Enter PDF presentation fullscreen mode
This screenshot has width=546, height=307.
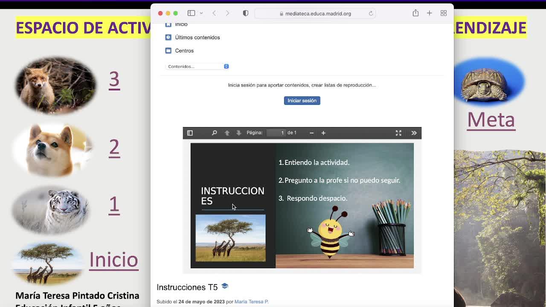398,133
